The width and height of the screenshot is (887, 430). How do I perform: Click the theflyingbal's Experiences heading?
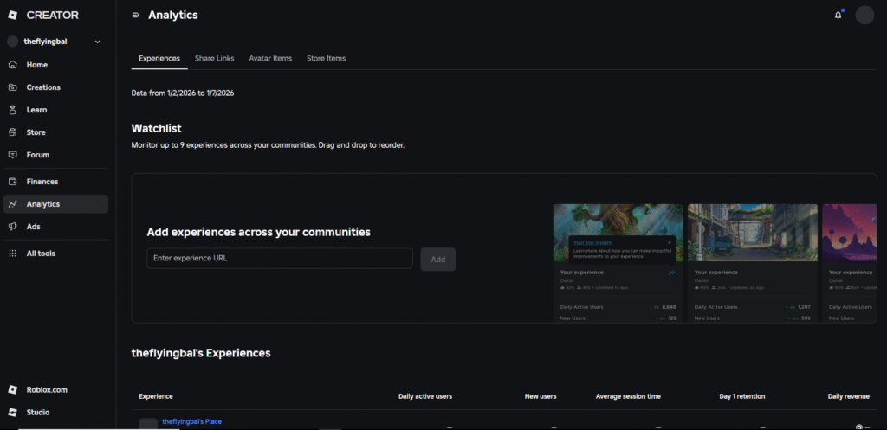click(201, 353)
